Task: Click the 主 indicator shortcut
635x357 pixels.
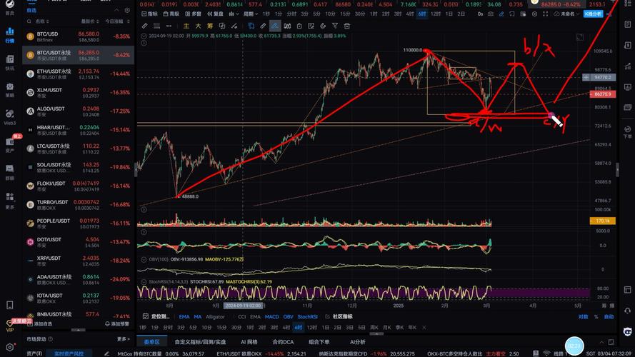Action: (x=186, y=26)
